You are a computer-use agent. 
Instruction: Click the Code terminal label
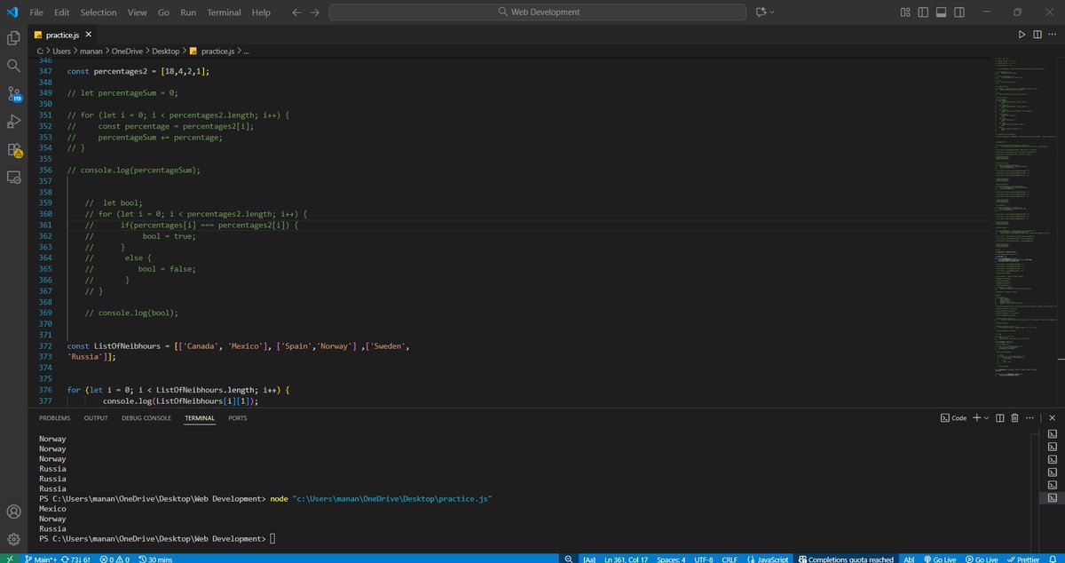(x=954, y=417)
